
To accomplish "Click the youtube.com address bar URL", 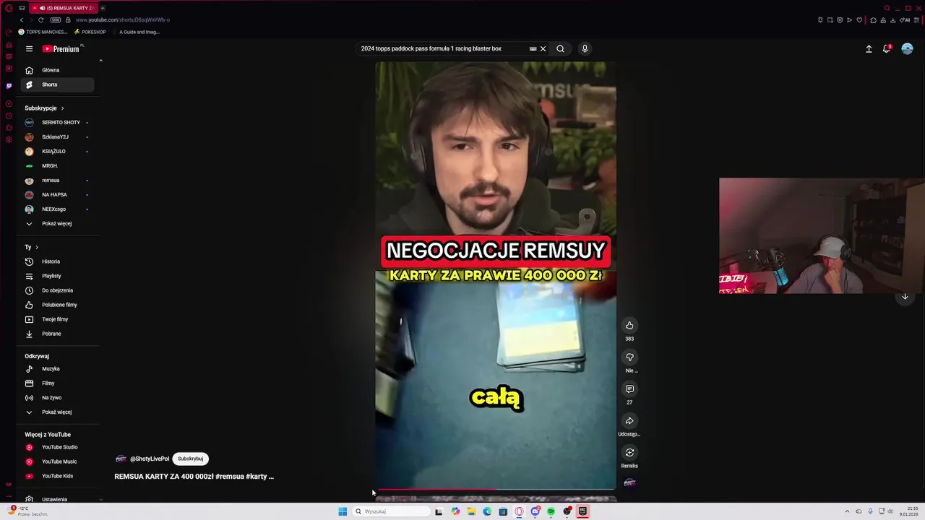I will [x=123, y=20].
